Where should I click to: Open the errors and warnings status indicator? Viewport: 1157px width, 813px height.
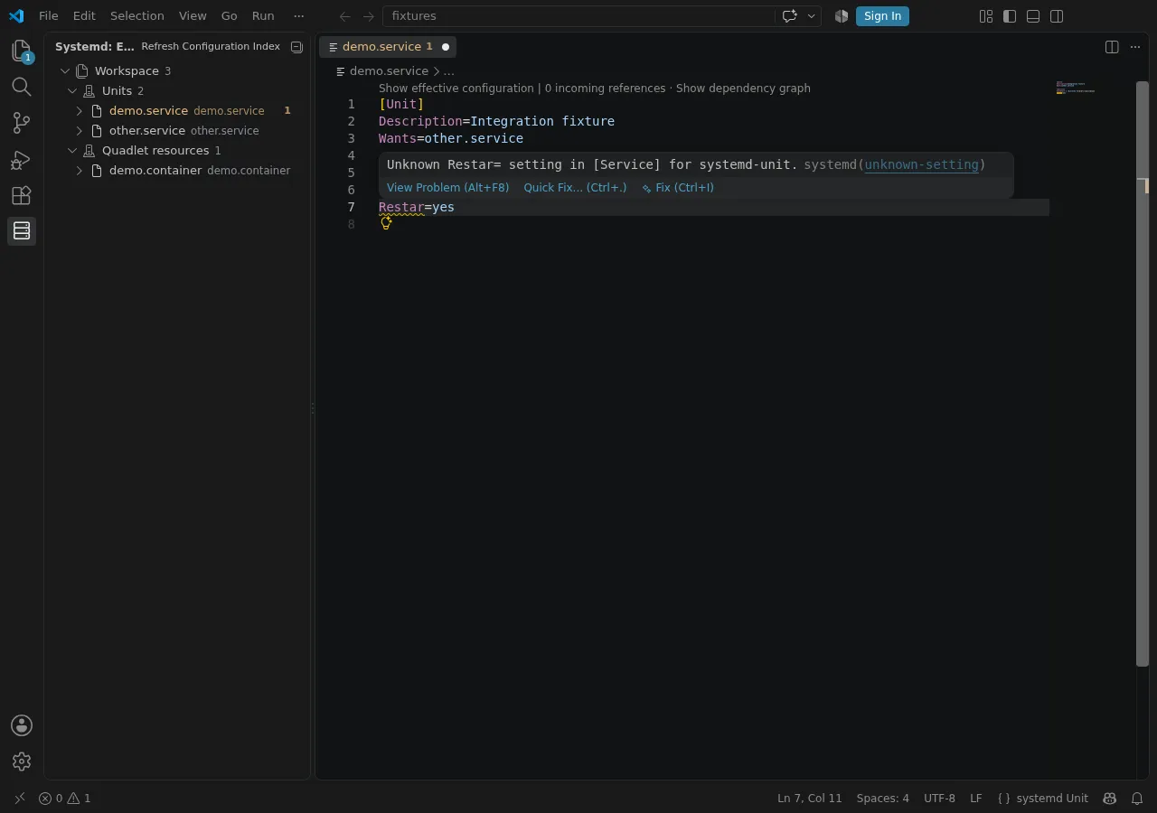coord(64,799)
